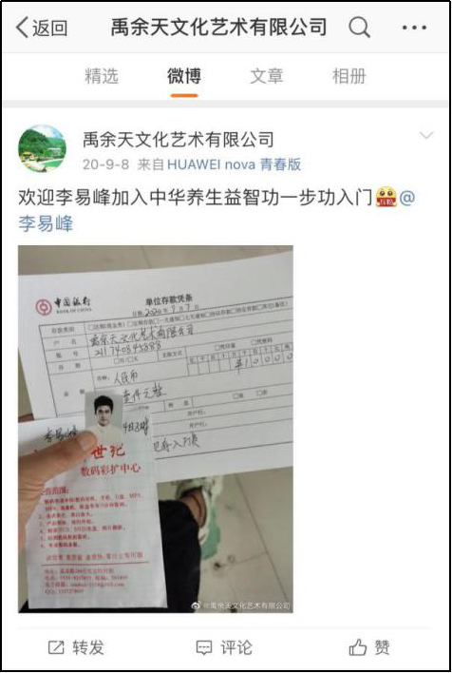This screenshot has width=452, height=673.
Task: Expand the post options chevron
Action: (x=426, y=136)
